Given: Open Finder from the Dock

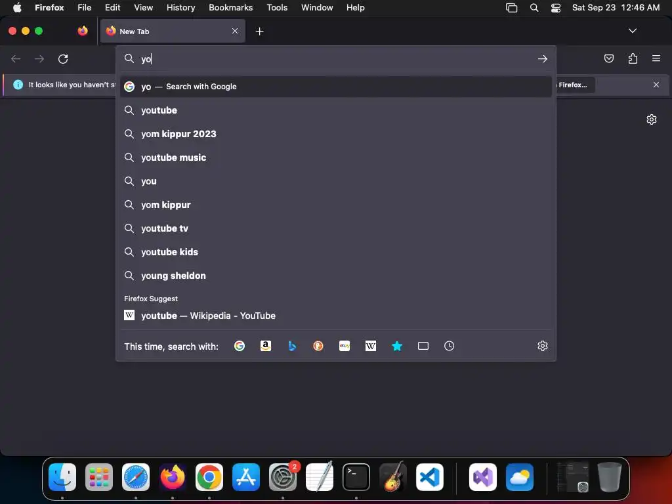Looking at the screenshot, I should pos(62,477).
